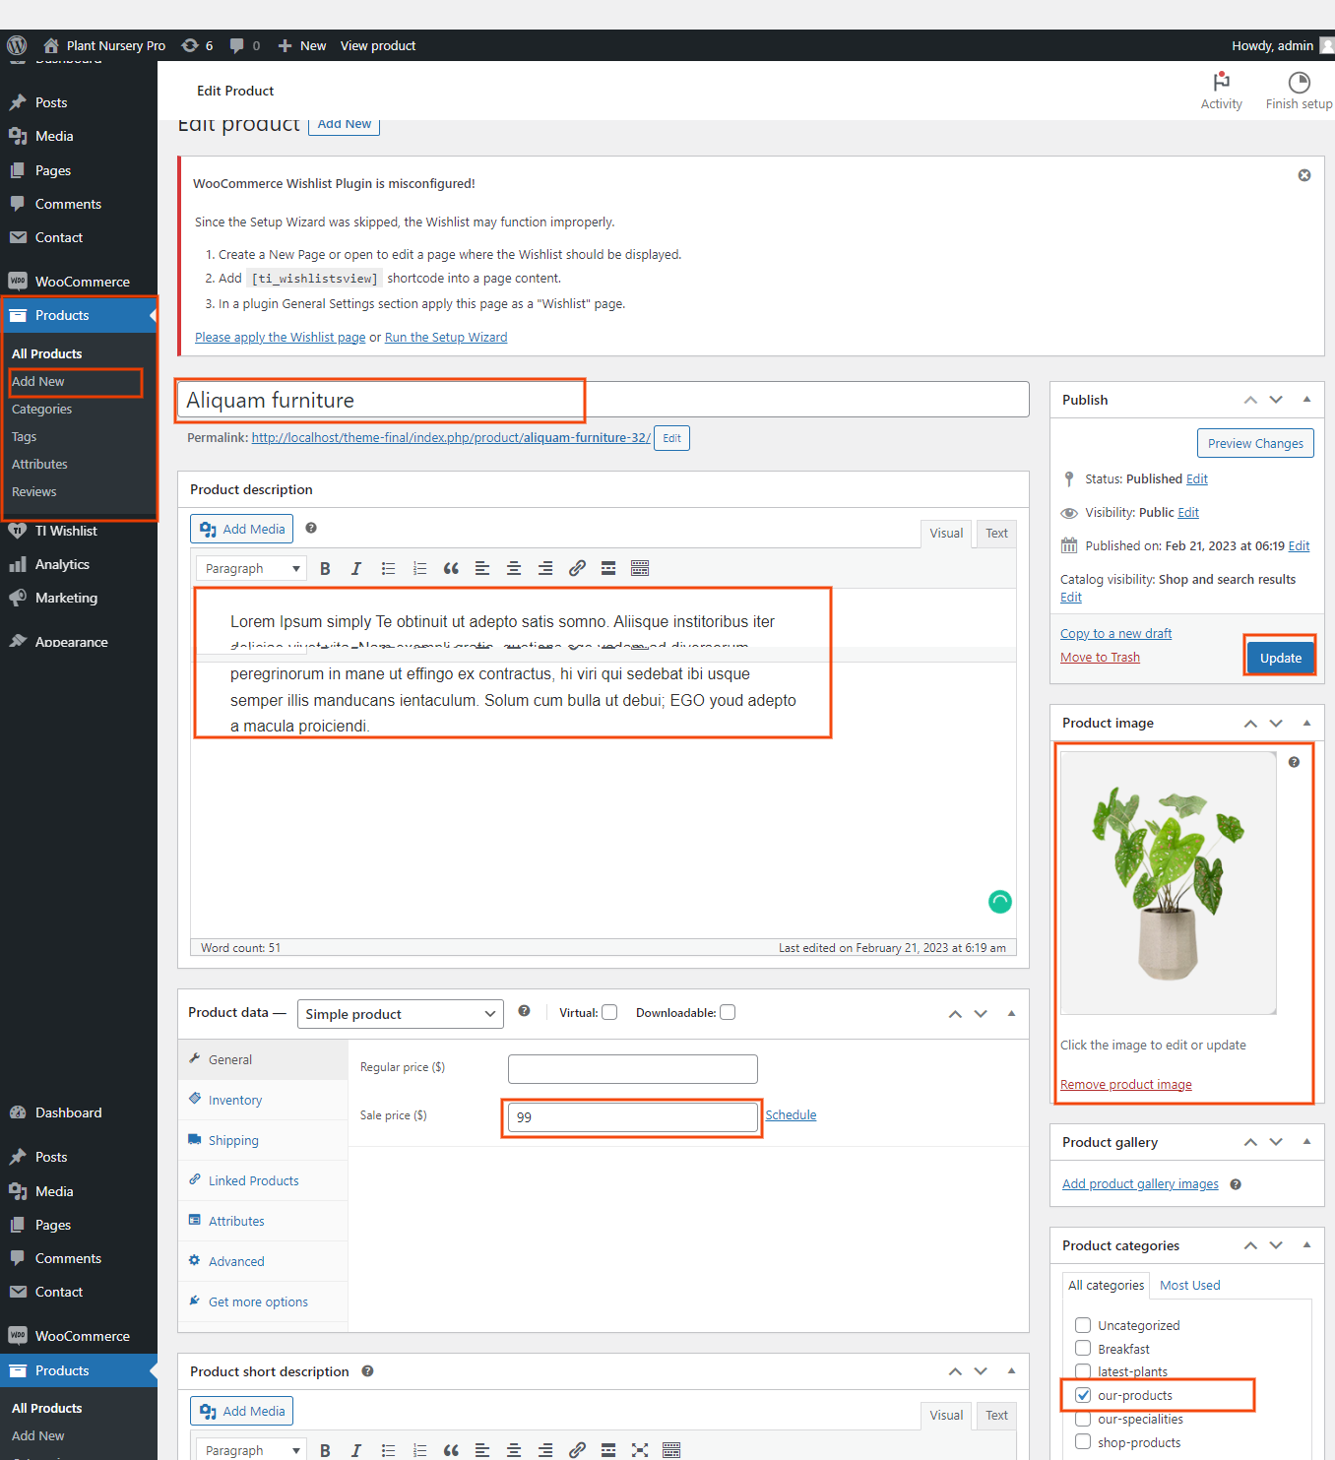Insert a bulleted list in description
Screen dimensions: 1335x1460
tap(388, 569)
